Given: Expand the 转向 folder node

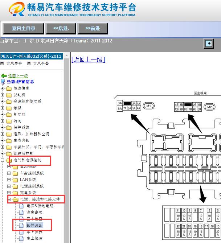Looking at the screenshot, I should 2,121.
